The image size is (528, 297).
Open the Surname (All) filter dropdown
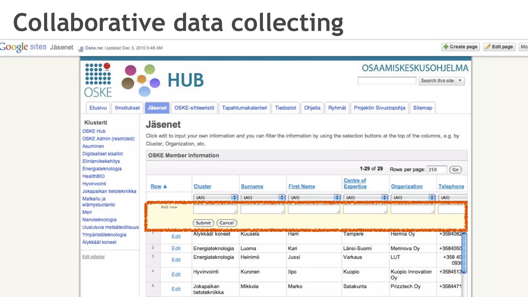tap(263, 197)
